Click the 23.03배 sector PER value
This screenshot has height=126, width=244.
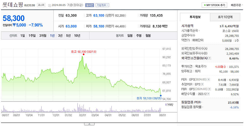[x=233, y=103]
